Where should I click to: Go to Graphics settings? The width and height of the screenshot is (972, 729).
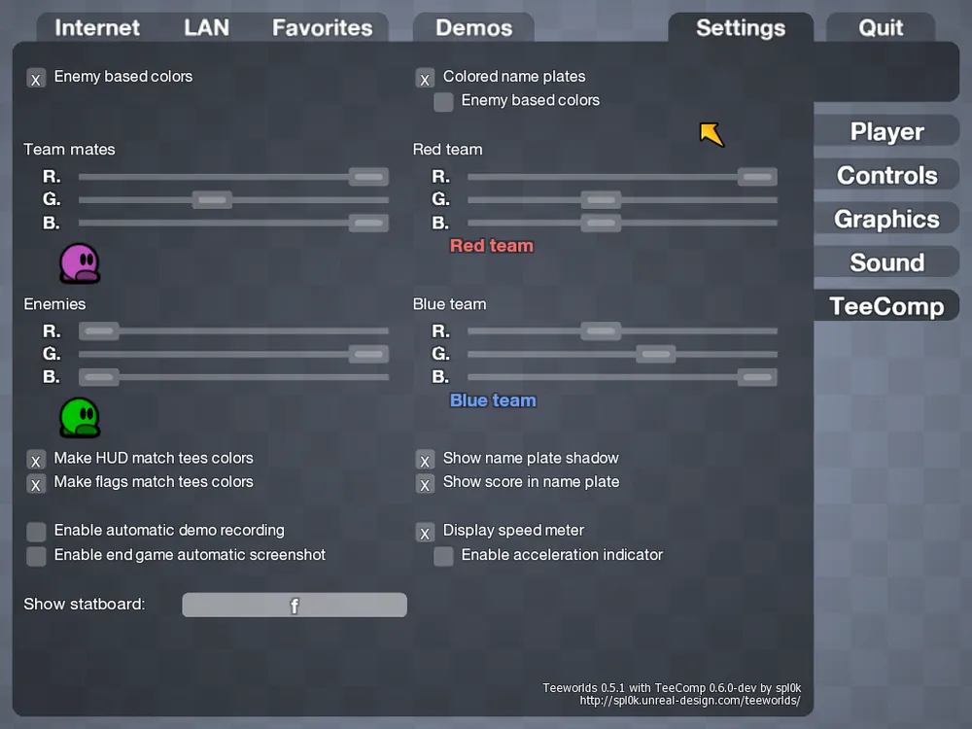(x=886, y=220)
